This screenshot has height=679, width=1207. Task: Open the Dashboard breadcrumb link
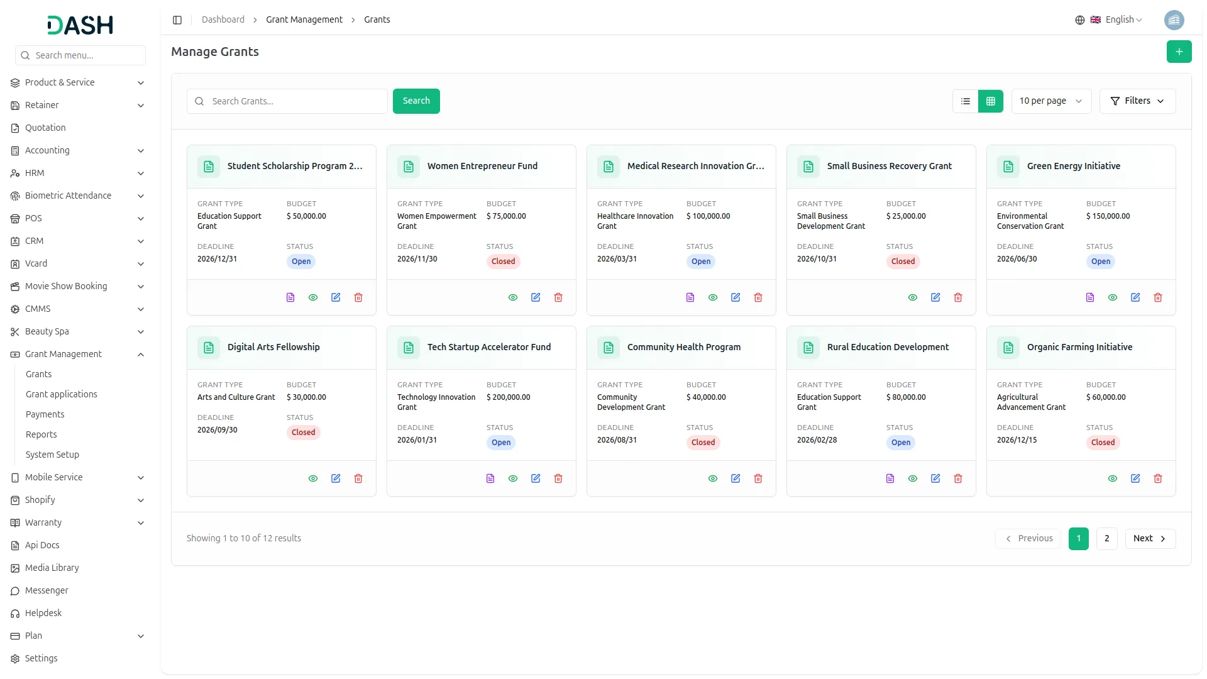point(223,20)
